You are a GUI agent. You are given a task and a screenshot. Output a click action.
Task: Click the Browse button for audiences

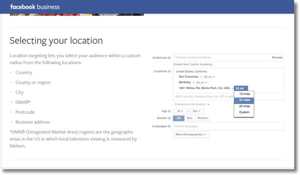coord(277,57)
